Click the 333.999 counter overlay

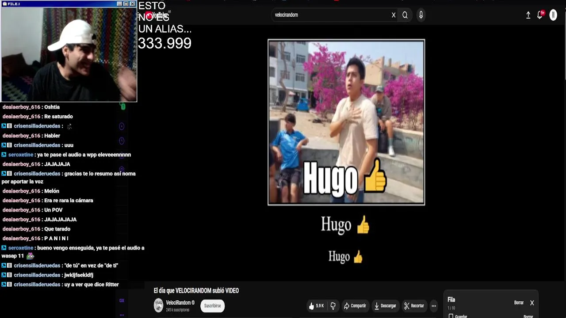164,43
